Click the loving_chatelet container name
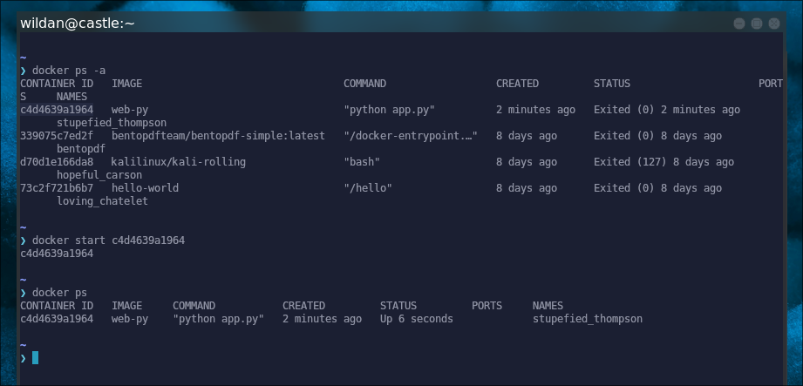The height and width of the screenshot is (386, 803). point(102,201)
